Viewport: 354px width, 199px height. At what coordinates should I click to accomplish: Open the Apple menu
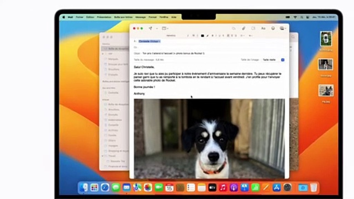coord(64,17)
